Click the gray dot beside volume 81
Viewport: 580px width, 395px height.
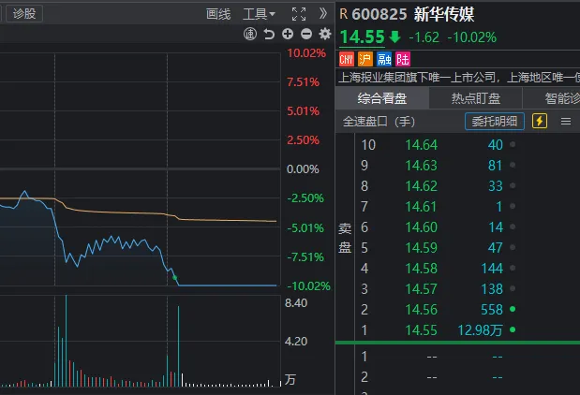pos(513,165)
